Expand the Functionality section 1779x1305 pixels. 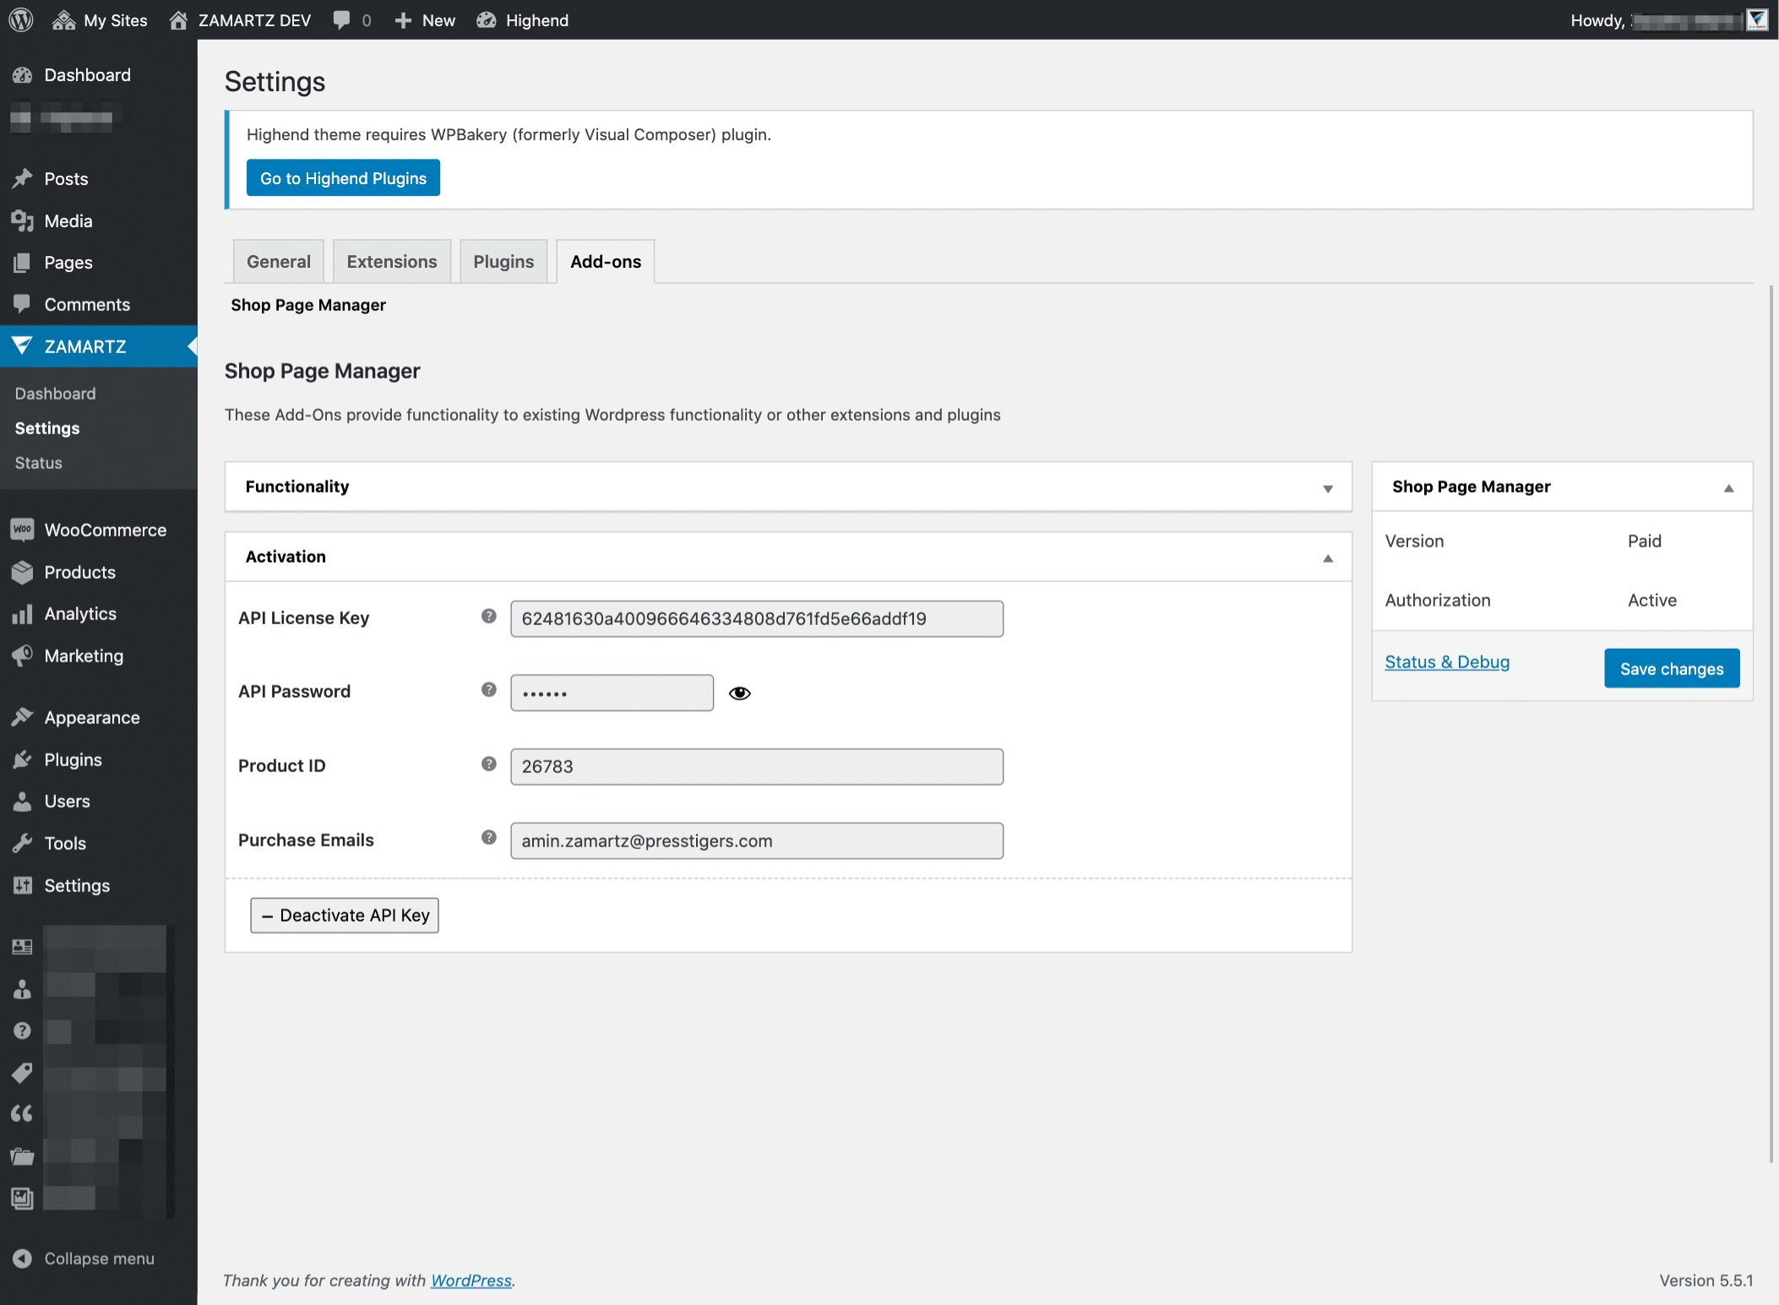1327,487
